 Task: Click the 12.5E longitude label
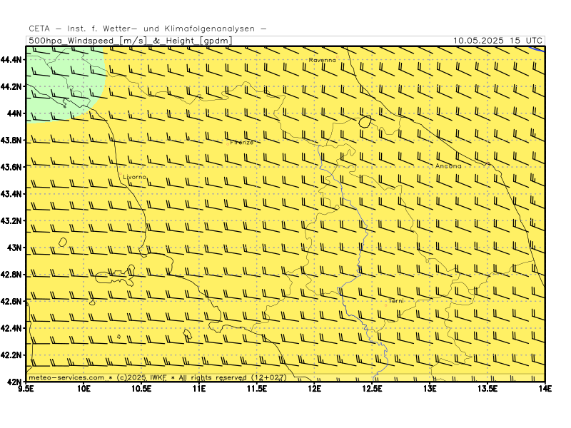point(372,389)
